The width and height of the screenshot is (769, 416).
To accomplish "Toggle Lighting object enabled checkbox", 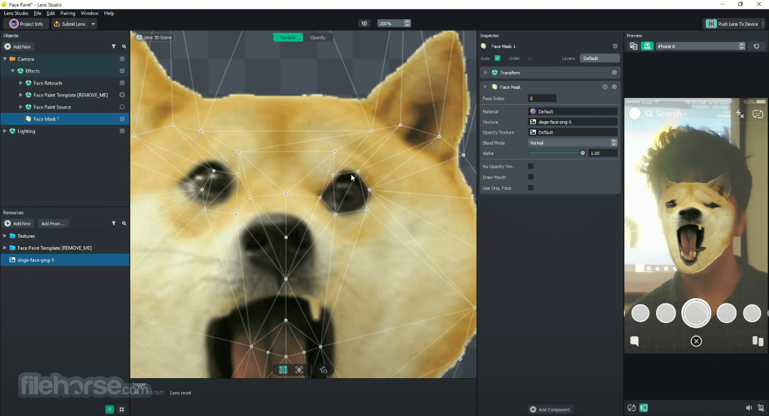I will 122,131.
